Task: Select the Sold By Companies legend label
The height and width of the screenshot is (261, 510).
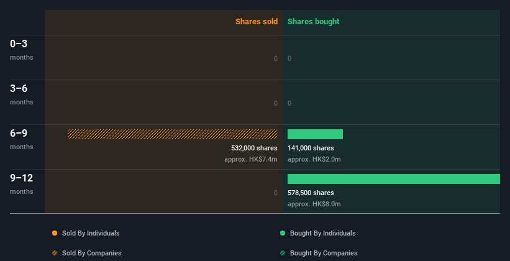Action: pyautogui.click(x=92, y=253)
